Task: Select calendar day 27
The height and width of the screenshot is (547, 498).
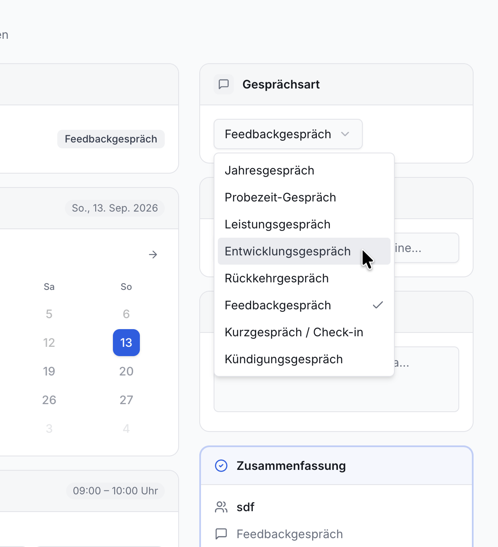Action: pyautogui.click(x=126, y=400)
